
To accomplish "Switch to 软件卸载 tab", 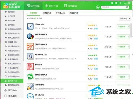I will (70, 6).
